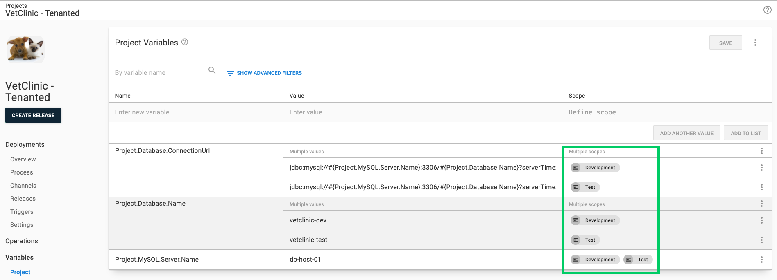Click the Create Release button
This screenshot has width=777, height=280.
tap(33, 115)
